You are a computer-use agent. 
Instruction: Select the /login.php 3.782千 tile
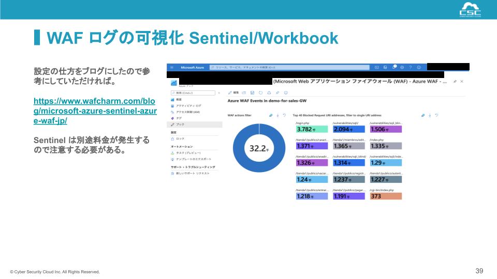(312, 129)
